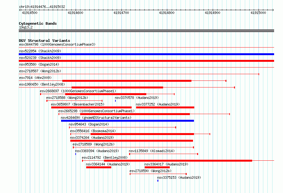The height and width of the screenshot is (193, 283).
Task: Open esv2665298 (1000GenomesConsortiumPhase1) label
Action: pos(96,111)
